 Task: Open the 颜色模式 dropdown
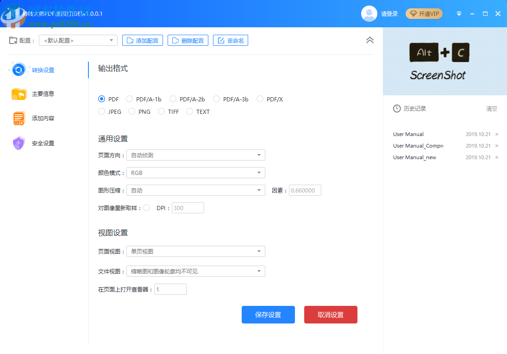point(195,173)
